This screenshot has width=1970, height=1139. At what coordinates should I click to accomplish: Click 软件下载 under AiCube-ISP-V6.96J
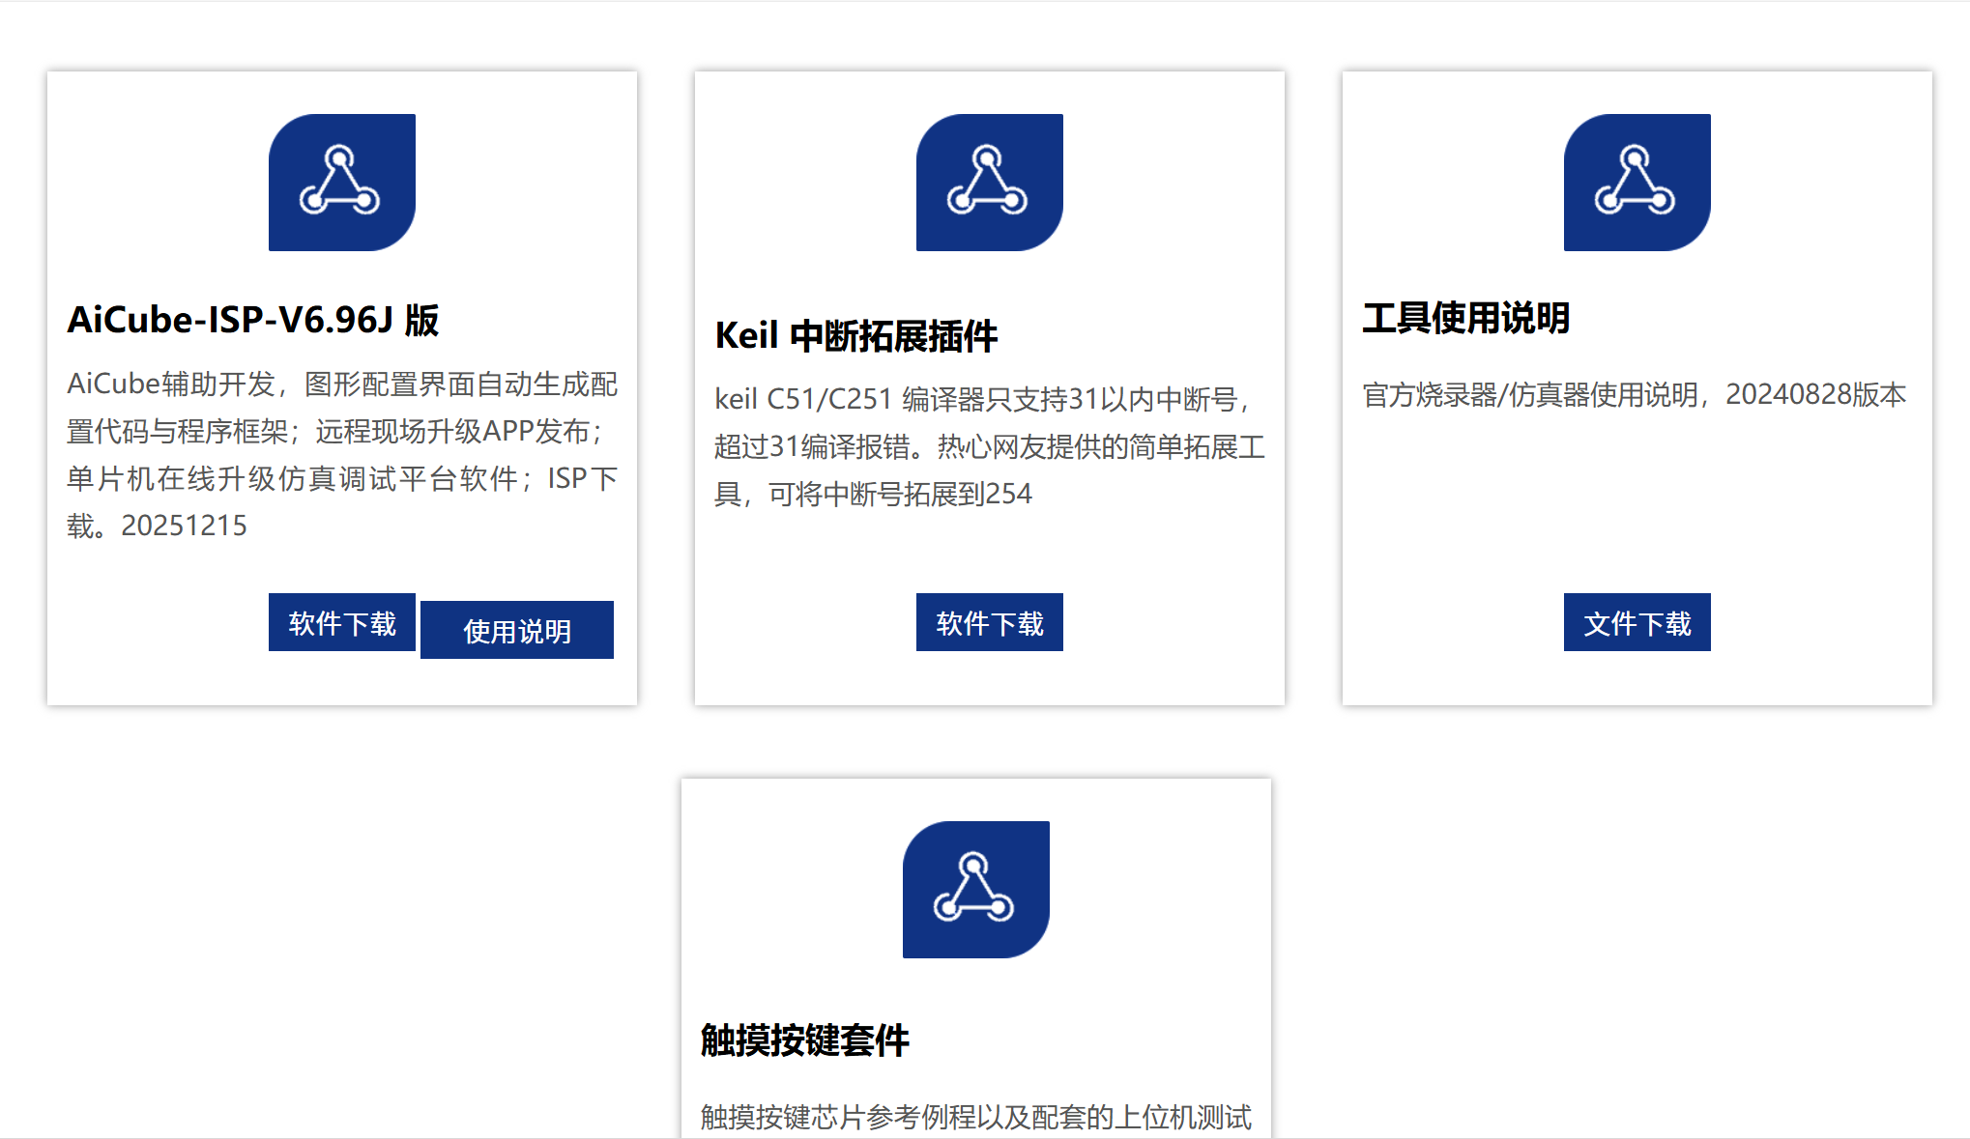pos(341,623)
